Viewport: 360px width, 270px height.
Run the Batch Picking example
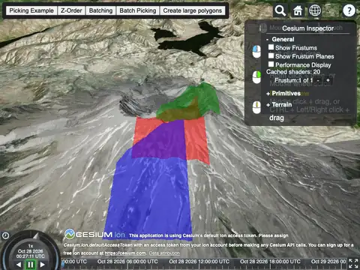[138, 10]
